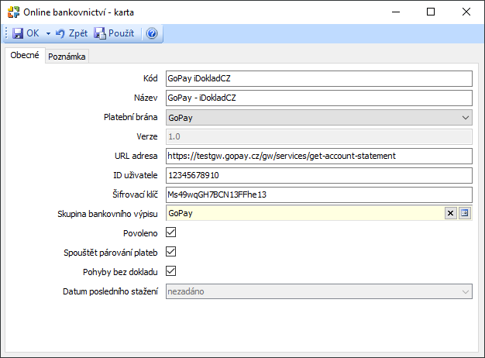Click into the Kód input field
The height and width of the screenshot is (358, 485).
tap(319, 78)
